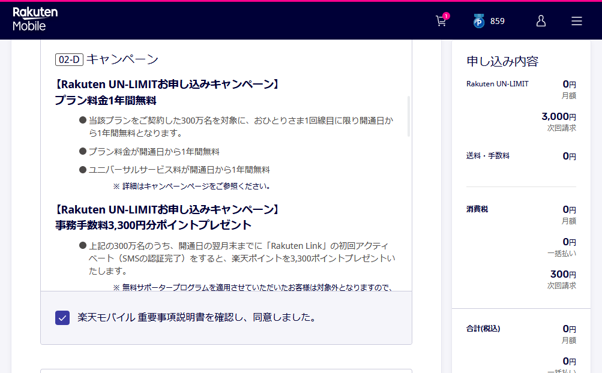This screenshot has width=602, height=373.
Task: Click the note 詳細はキャンペーンページをご参照ください
Action: pyautogui.click(x=192, y=186)
